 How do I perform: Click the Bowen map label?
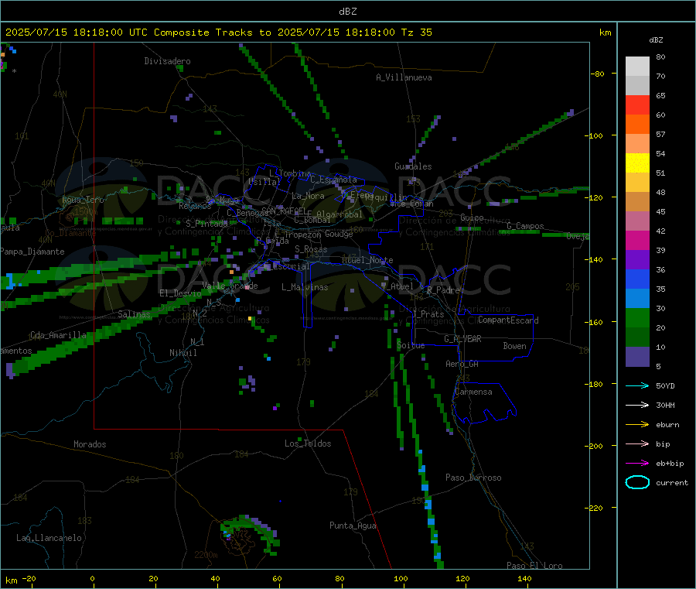pyautogui.click(x=515, y=346)
